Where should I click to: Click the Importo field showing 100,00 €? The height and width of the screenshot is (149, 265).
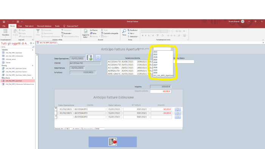tap(161, 87)
